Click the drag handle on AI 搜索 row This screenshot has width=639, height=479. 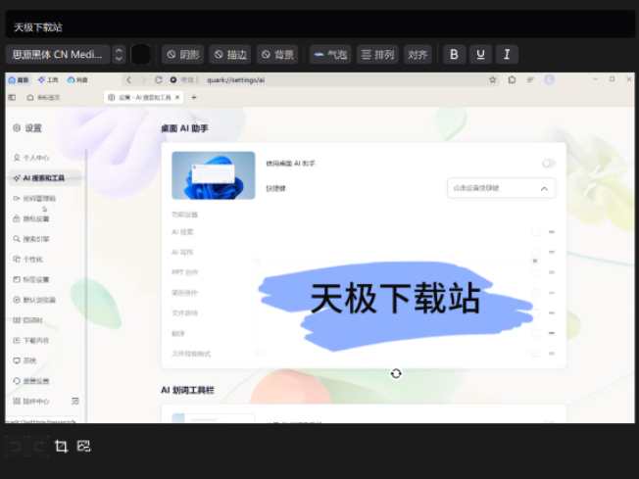tap(552, 232)
